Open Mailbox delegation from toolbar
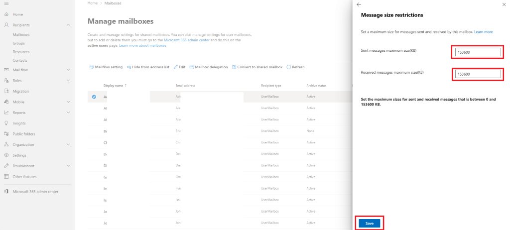This screenshot has width=510, height=230. [x=209, y=67]
